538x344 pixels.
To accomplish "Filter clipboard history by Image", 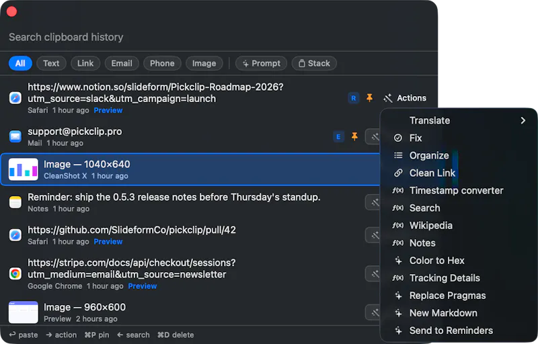I will (x=204, y=63).
